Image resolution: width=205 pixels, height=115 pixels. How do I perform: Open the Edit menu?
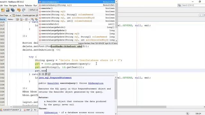tap(1, 5)
